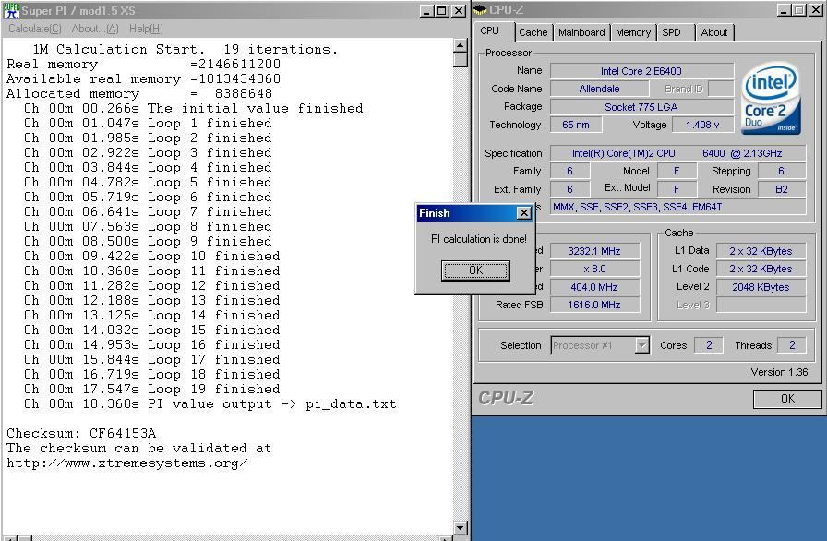Viewport: 827px width, 541px height.
Task: Click the Super PI title bar icon
Action: coord(10,10)
